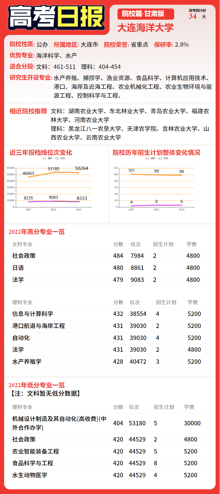220x494 pixels.
Task: Click the 院校历年招生计划整体变化情况 chart title
Action: click(x=156, y=153)
